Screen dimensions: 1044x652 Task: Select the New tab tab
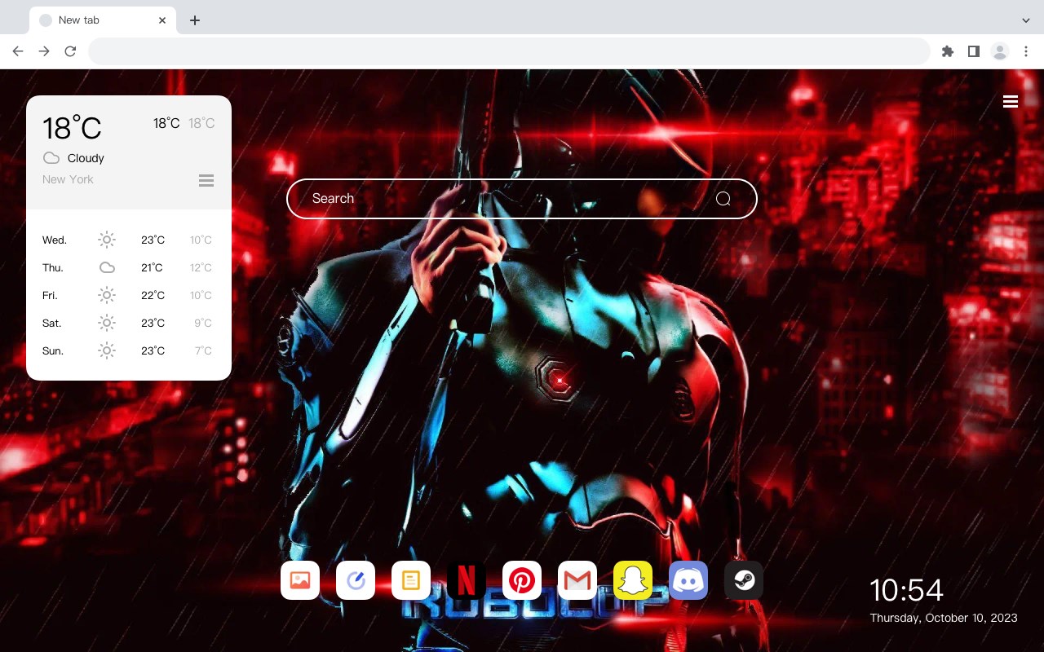[x=103, y=20]
